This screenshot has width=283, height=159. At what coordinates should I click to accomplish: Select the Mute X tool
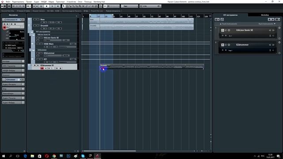coord(83,6)
